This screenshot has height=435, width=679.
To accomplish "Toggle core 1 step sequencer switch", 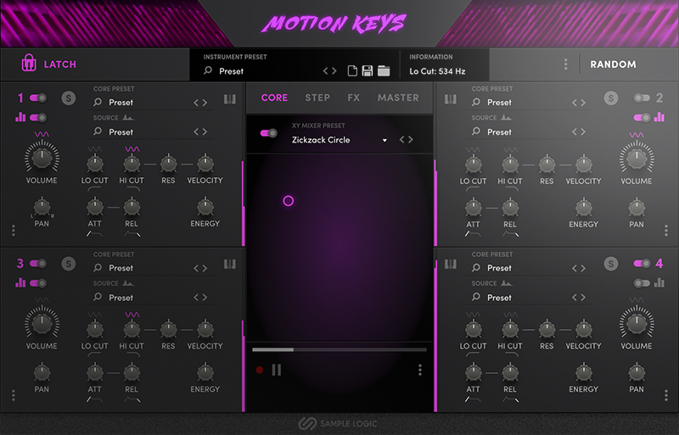I will (x=38, y=117).
